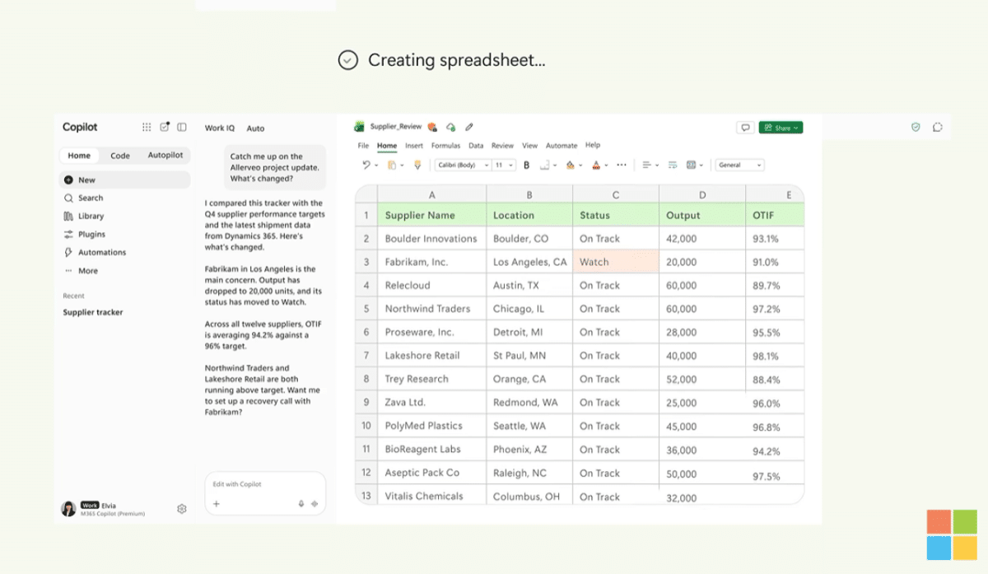The height and width of the screenshot is (574, 988).
Task: Expand the Paste options dropdown arrow
Action: coord(402,166)
